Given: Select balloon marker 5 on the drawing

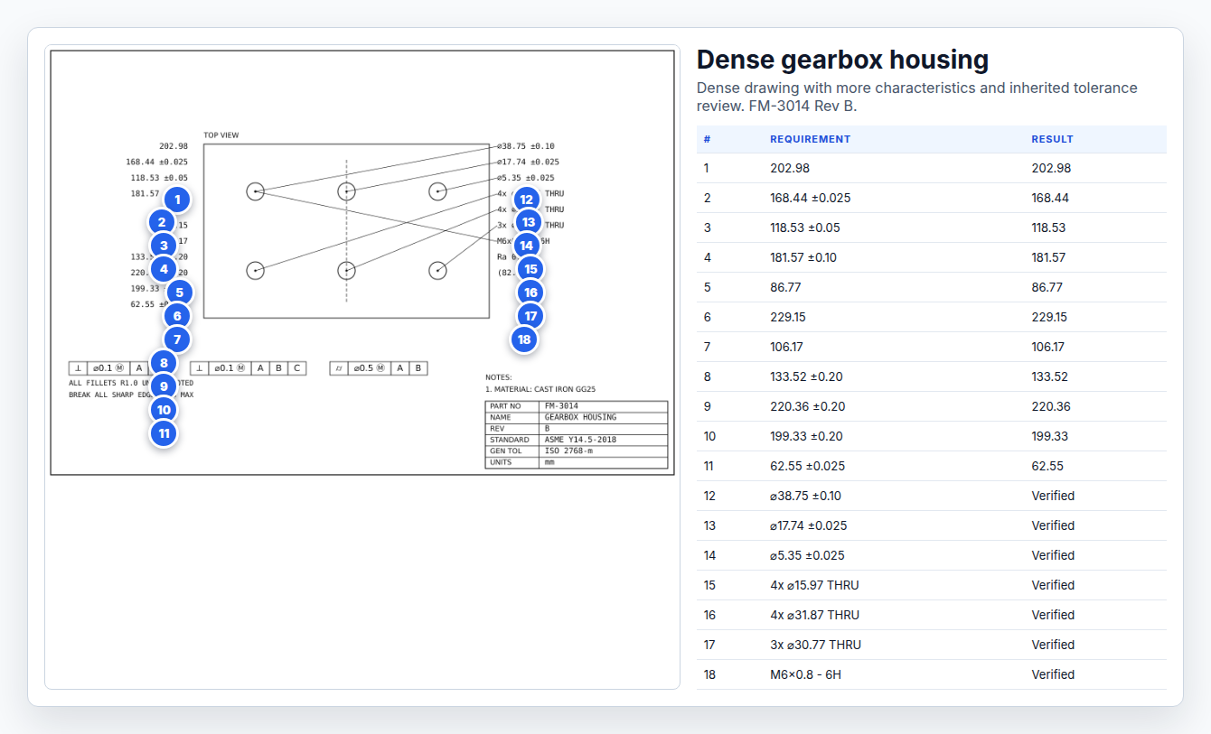Looking at the screenshot, I should click(180, 293).
